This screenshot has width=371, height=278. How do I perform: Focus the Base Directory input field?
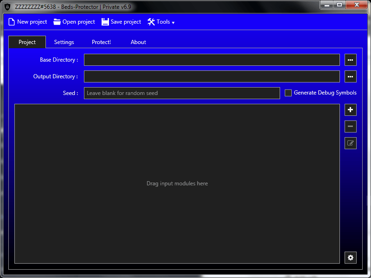[212, 60]
